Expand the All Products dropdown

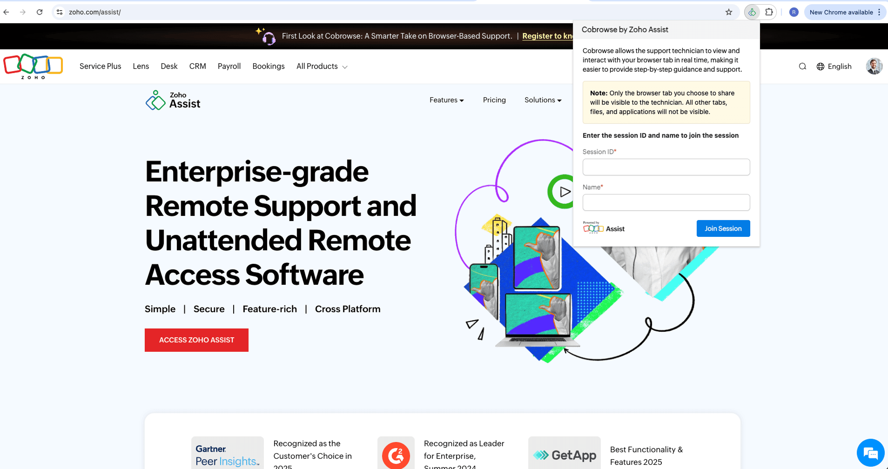pyautogui.click(x=322, y=67)
